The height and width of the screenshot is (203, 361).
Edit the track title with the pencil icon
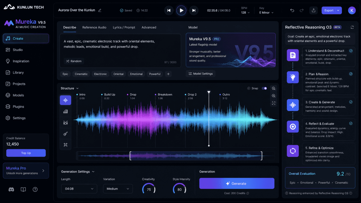100,10
